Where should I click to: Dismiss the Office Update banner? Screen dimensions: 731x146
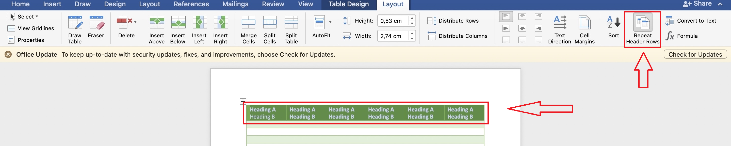[x=8, y=54]
